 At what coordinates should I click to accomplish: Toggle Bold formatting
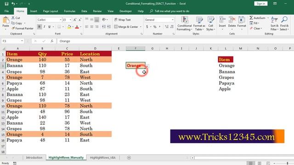[40, 27]
